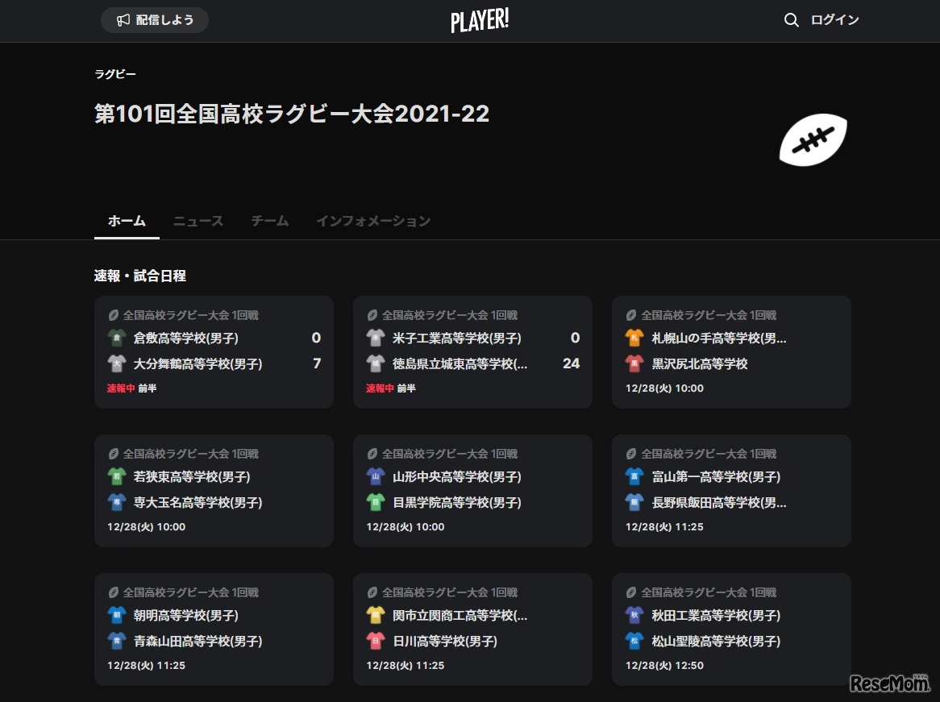Switch to the ニュース tab
This screenshot has width=940, height=702.
[198, 221]
